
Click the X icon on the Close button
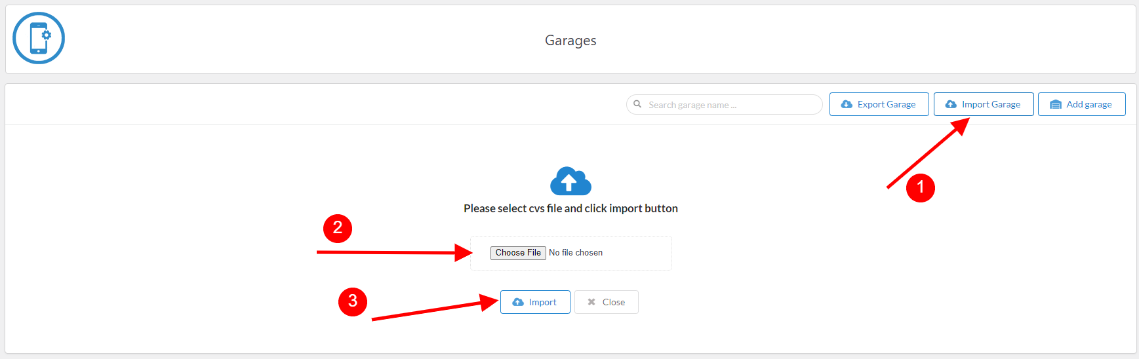(591, 302)
